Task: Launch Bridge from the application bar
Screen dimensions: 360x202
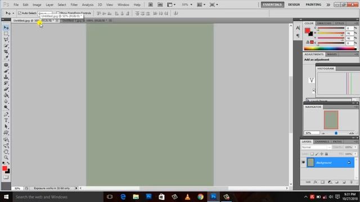Action: pyautogui.click(x=150, y=4)
